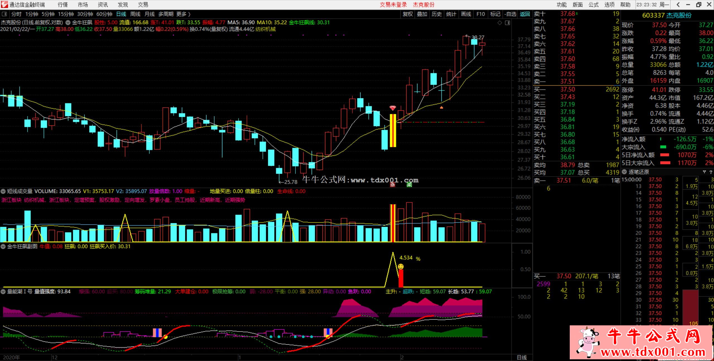This screenshot has height=361, width=714.
Task: Click the 标记 mark button
Action: pos(495,14)
